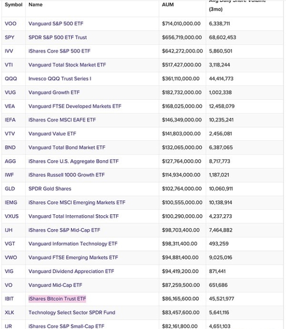Click the XLK ticker symbol
The height and width of the screenshot is (329, 286).
[9, 312]
